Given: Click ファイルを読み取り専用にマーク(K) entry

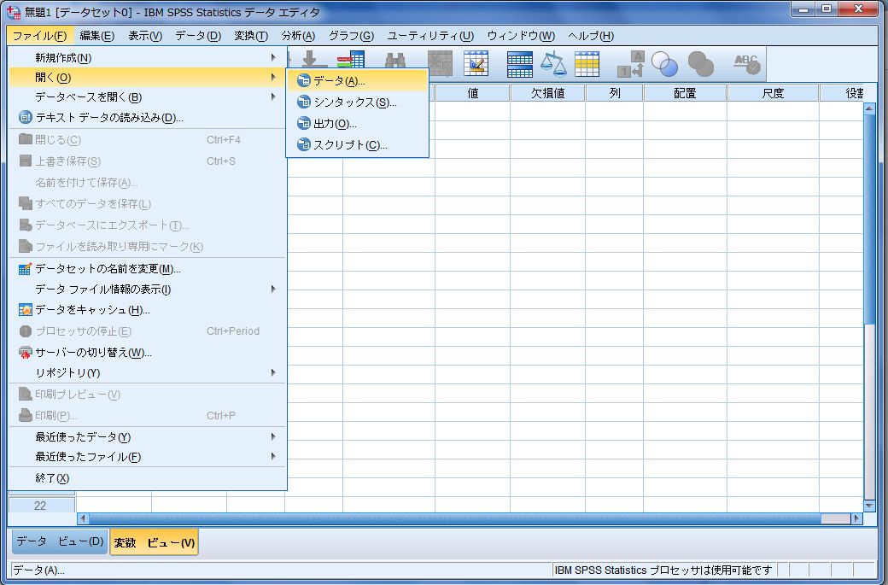Looking at the screenshot, I should click(x=147, y=246).
